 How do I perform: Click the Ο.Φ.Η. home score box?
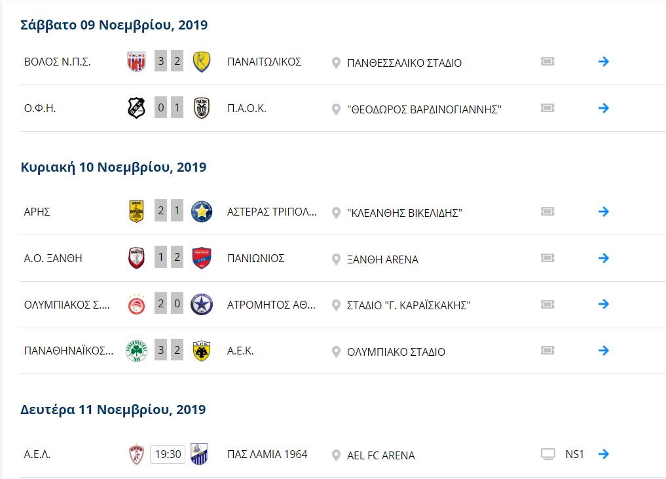[x=160, y=107]
